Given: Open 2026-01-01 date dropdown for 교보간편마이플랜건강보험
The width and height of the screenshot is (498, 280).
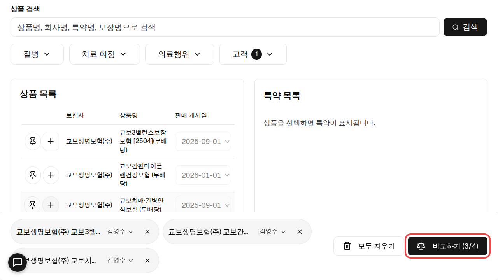Looking at the screenshot, I should point(203,175).
